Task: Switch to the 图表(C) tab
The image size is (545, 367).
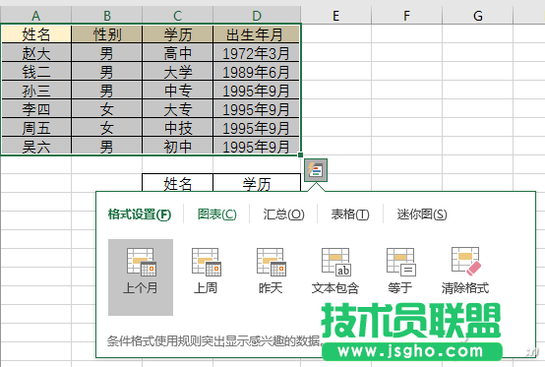Action: click(x=216, y=214)
